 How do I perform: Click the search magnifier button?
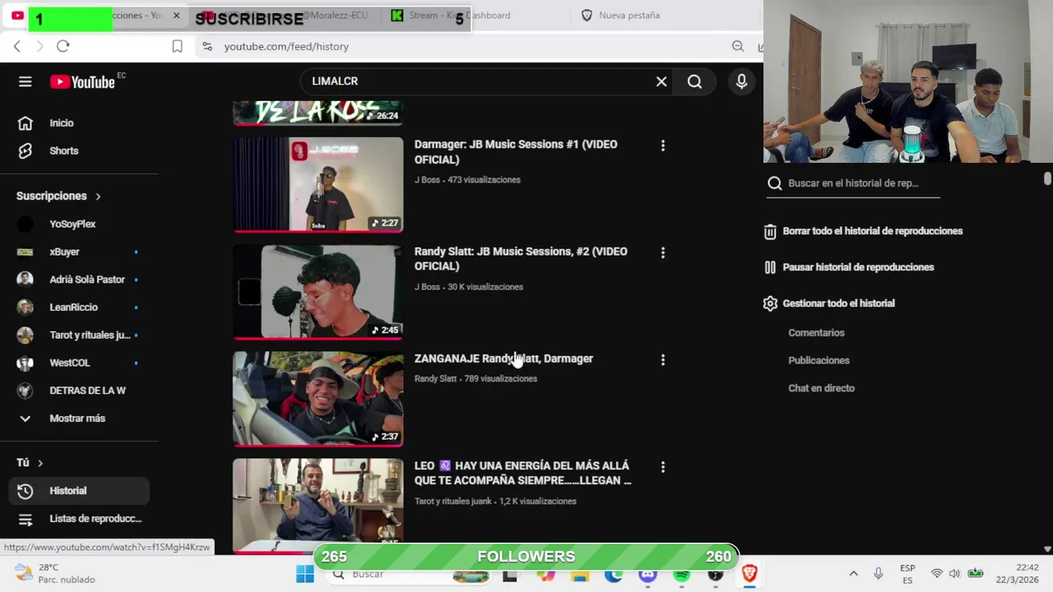click(695, 81)
